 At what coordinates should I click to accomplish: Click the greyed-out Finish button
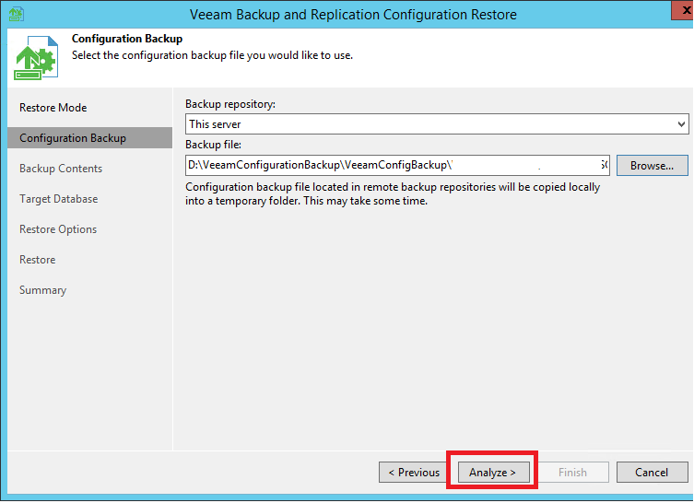(572, 472)
